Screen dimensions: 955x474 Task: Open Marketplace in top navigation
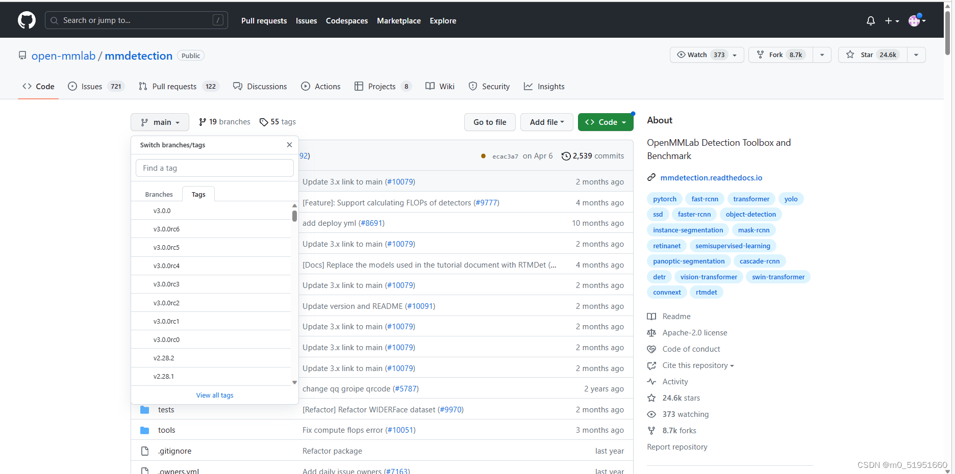tap(399, 21)
